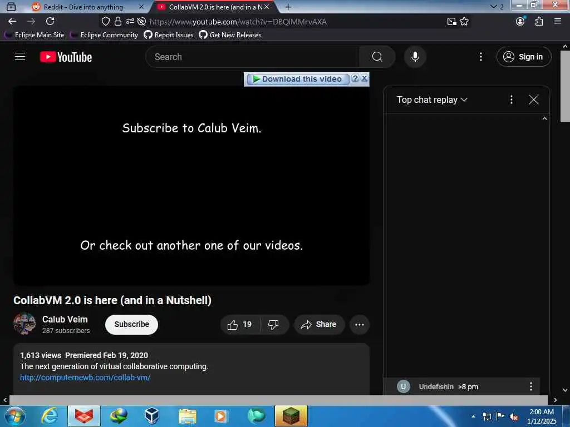Open site permissions icon in address bar
The height and width of the screenshot is (427, 570).
point(130,22)
